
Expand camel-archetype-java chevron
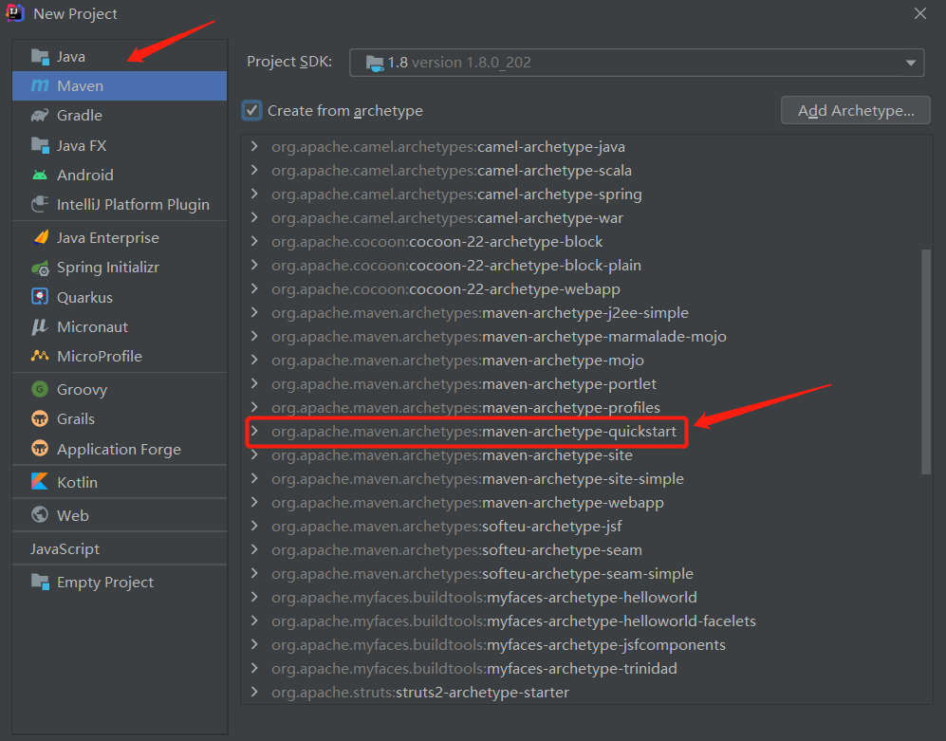click(x=254, y=146)
